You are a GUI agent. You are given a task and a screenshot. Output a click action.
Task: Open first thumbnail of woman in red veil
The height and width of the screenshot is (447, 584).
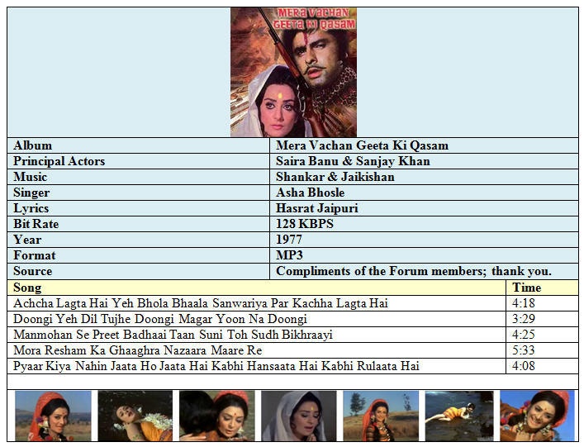(53, 416)
